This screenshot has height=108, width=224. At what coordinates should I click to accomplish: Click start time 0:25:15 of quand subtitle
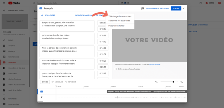click(103, 73)
